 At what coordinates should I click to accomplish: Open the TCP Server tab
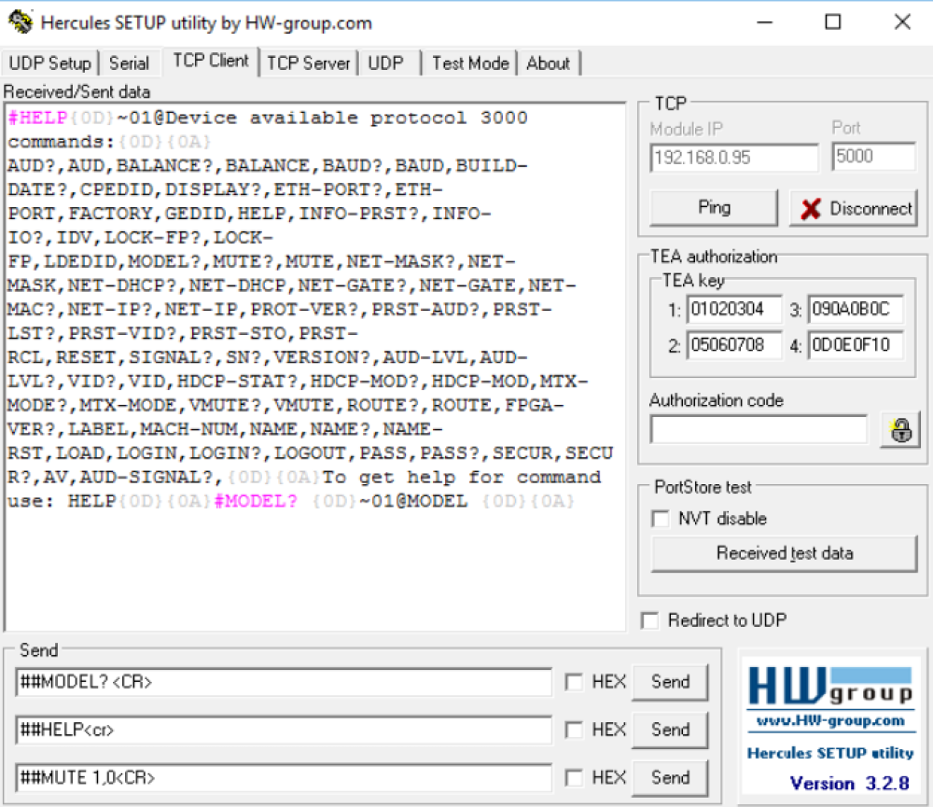(308, 63)
